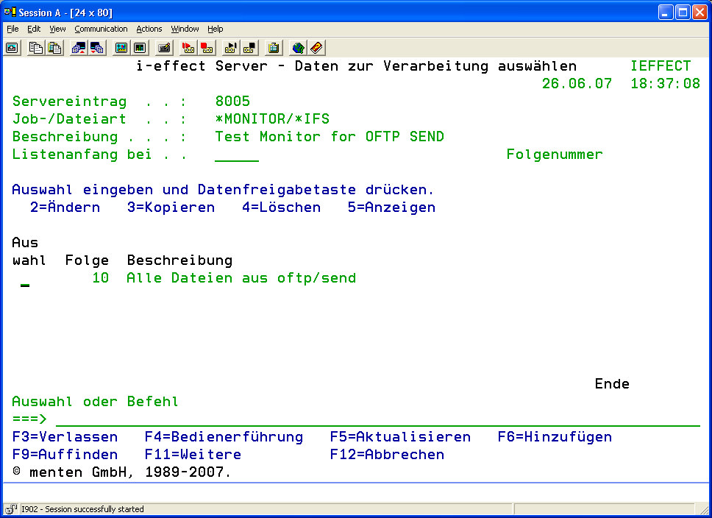Open the color mapping toolbar icon
This screenshot has height=518, width=712.
(140, 48)
